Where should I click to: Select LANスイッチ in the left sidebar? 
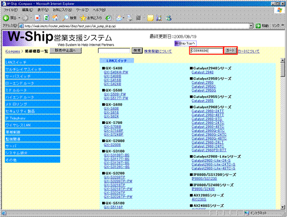(x=32, y=62)
